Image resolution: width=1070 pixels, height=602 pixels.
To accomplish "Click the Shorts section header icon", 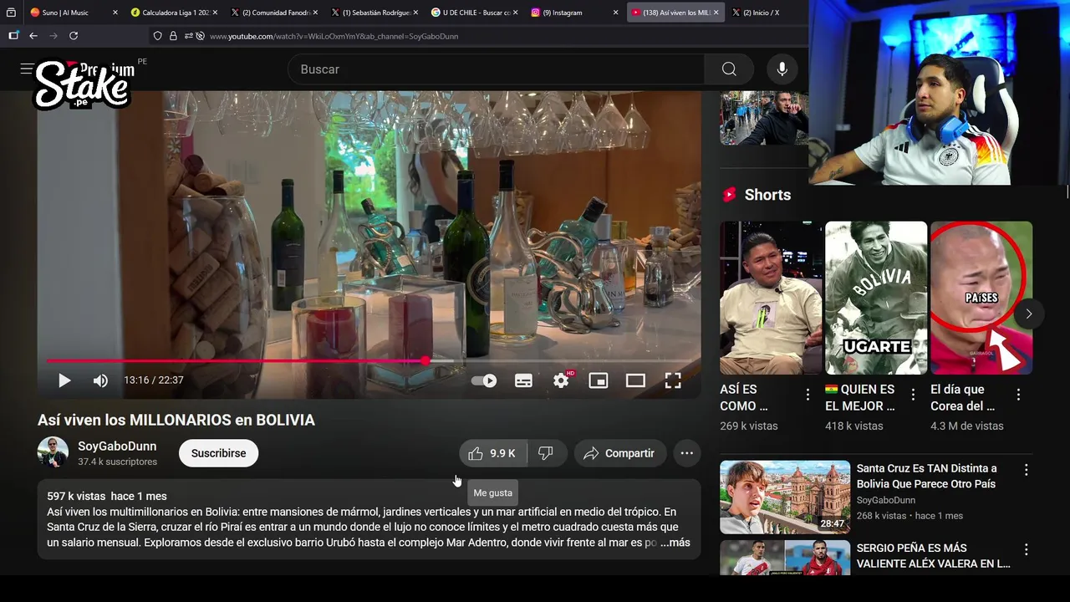I will (x=729, y=195).
